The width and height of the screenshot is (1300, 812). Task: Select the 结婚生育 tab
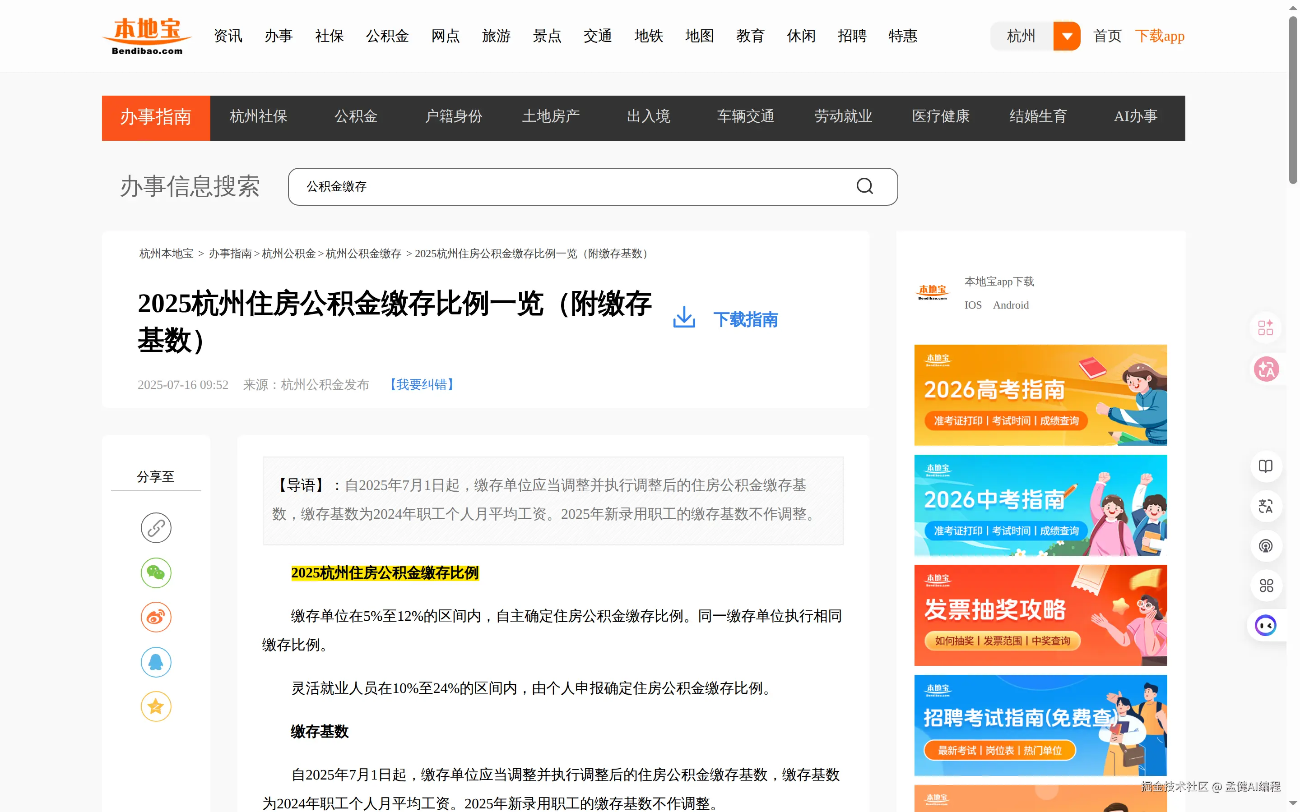[x=1038, y=116]
